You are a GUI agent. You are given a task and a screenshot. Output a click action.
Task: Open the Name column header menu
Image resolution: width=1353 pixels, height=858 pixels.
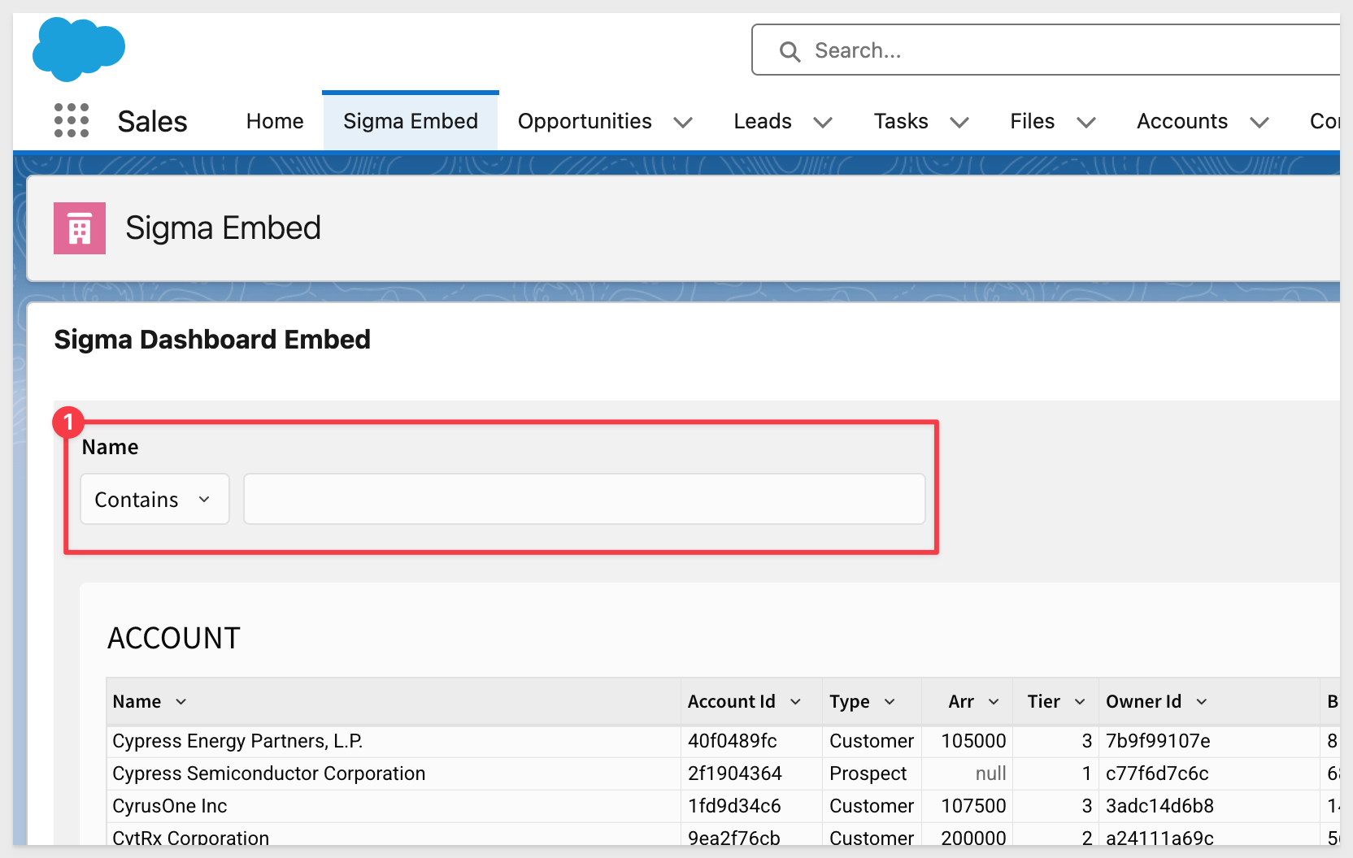[x=181, y=702]
